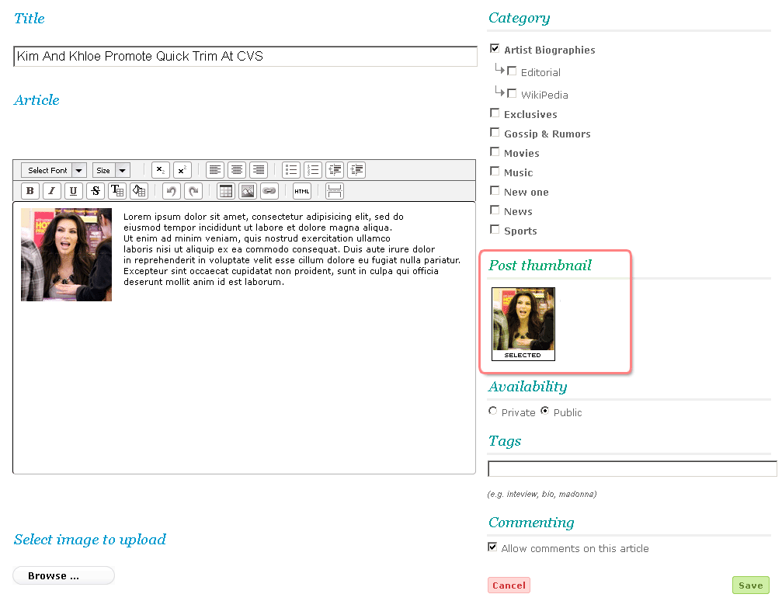Uncheck the Artist Biographies category
The image size is (782, 608).
coord(495,48)
